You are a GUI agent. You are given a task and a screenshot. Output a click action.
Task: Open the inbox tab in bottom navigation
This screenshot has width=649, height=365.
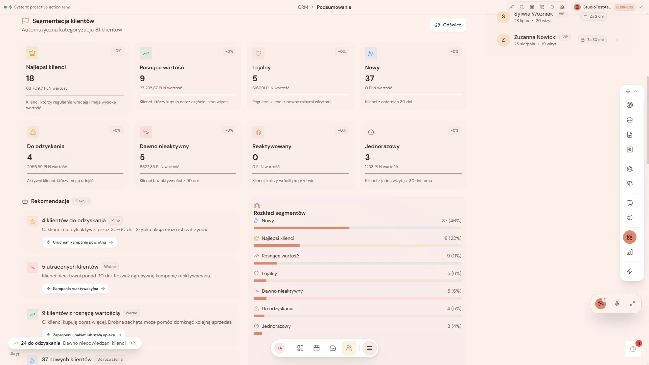coord(333,348)
